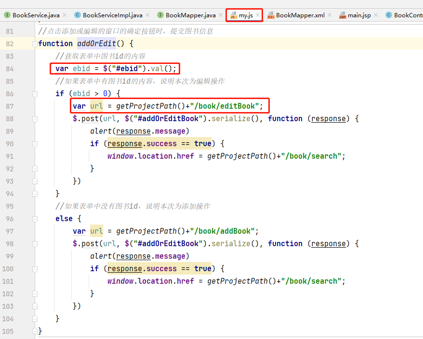This screenshot has height=339, width=423.
Task: Click the url variable on line 97
Action: point(96,231)
